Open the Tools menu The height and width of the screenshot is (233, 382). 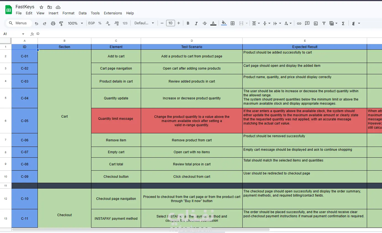(x=95, y=13)
